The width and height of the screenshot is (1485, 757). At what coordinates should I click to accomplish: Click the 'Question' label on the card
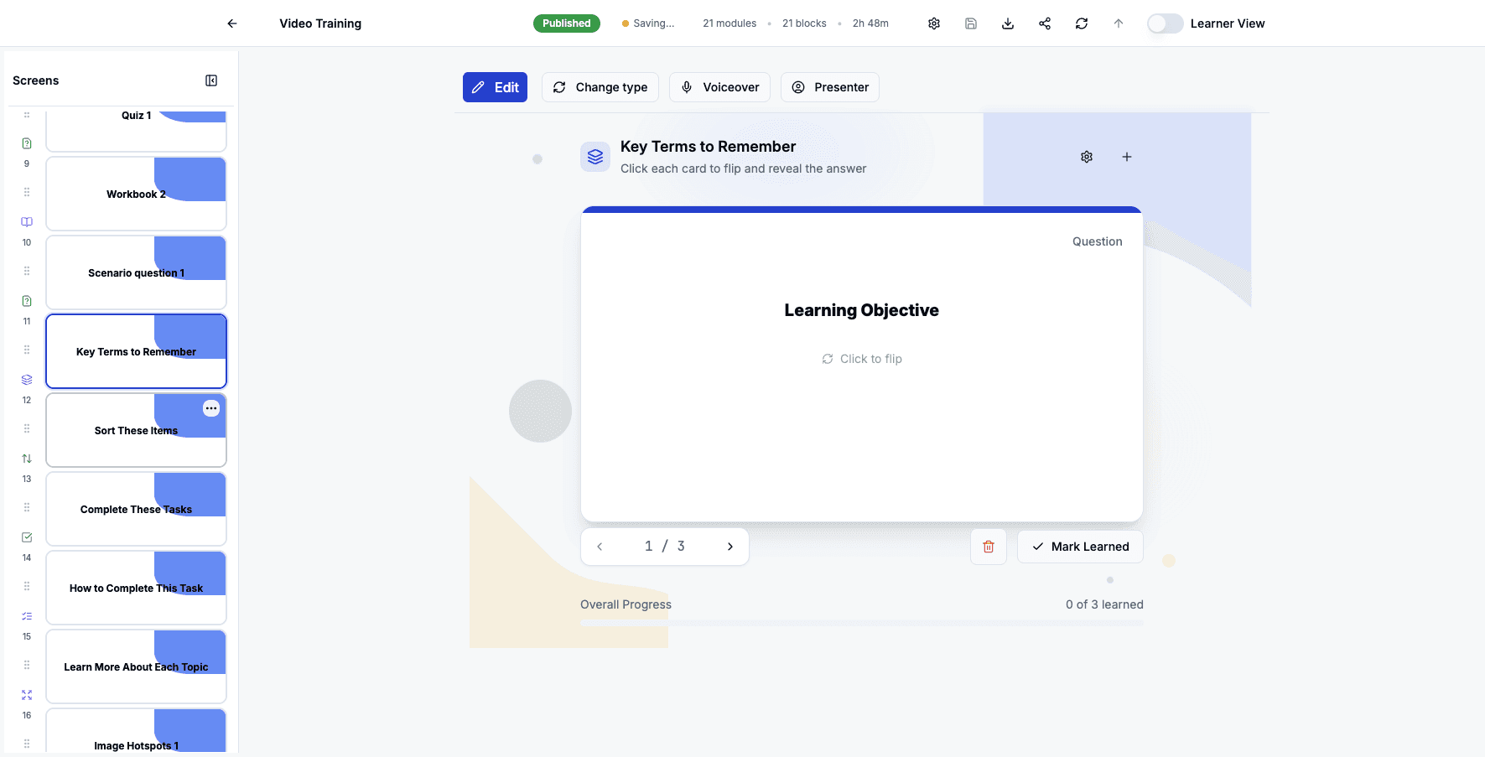pos(1097,241)
